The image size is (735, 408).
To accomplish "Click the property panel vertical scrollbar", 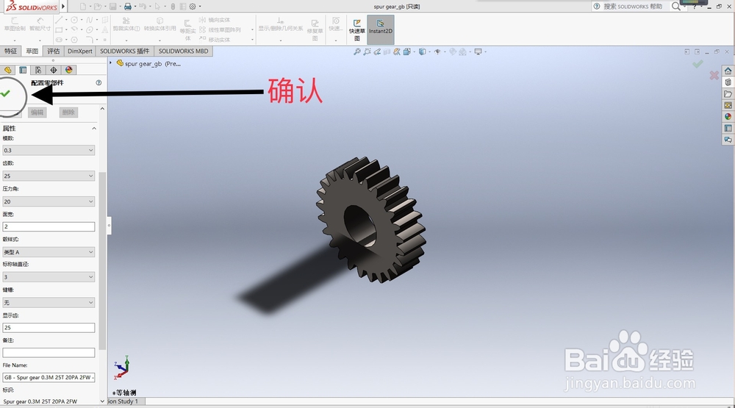I will pos(102,260).
